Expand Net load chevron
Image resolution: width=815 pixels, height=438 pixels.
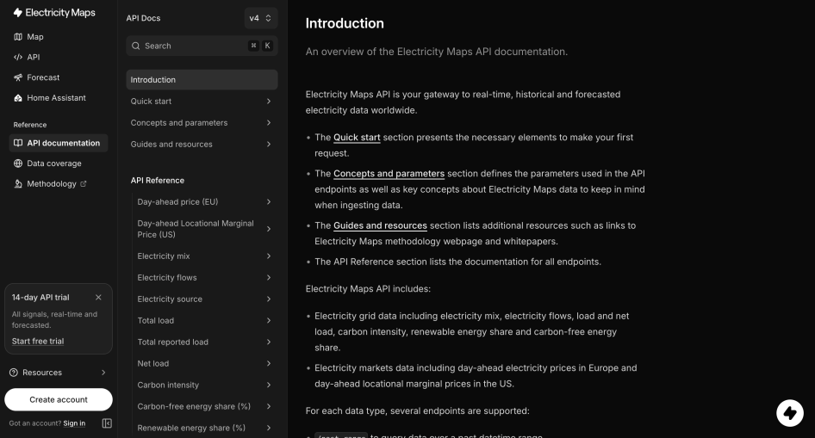tap(268, 363)
